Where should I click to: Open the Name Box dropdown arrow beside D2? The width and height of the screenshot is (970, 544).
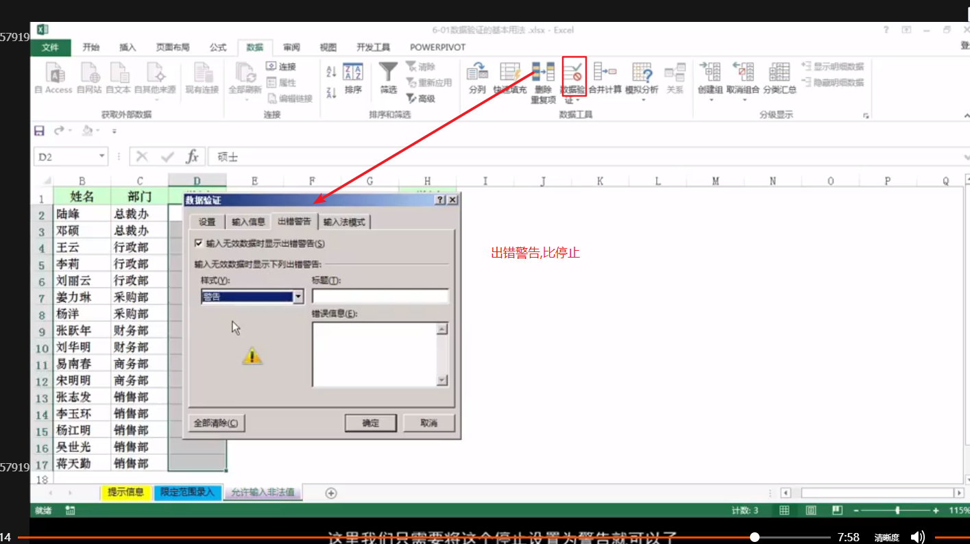[x=102, y=157]
